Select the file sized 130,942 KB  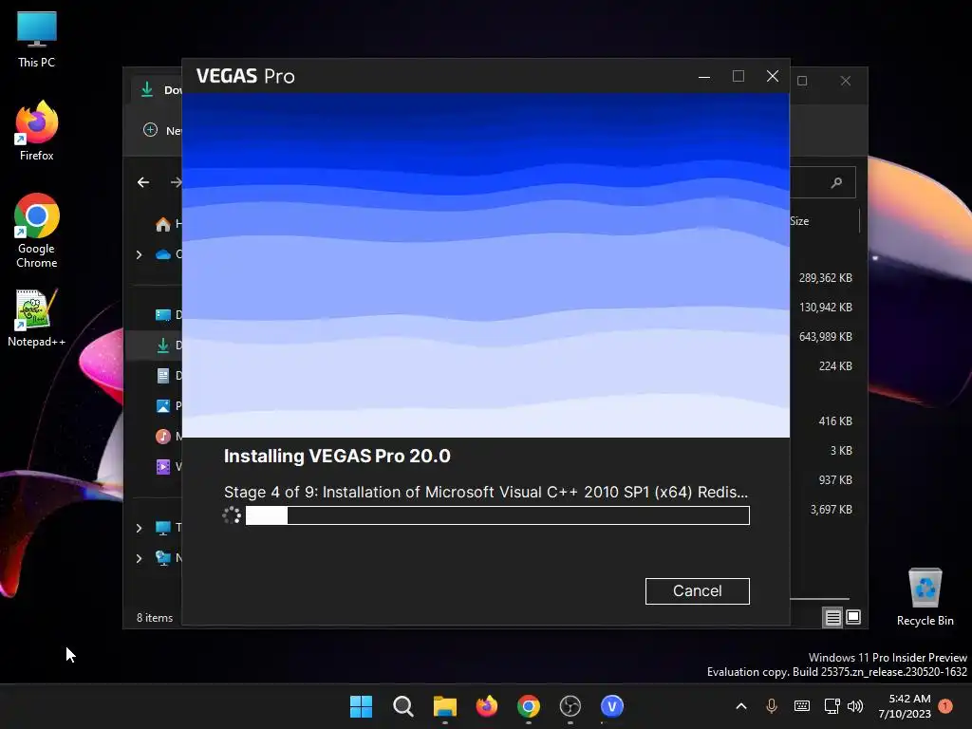point(825,308)
